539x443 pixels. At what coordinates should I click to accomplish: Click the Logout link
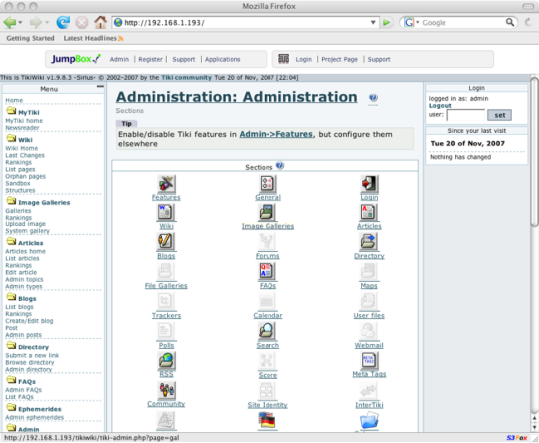click(x=440, y=106)
